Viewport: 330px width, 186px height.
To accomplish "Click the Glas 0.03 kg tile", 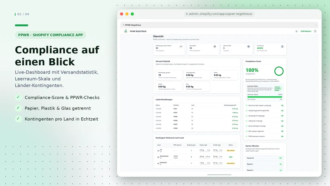I will click(x=197, y=86).
